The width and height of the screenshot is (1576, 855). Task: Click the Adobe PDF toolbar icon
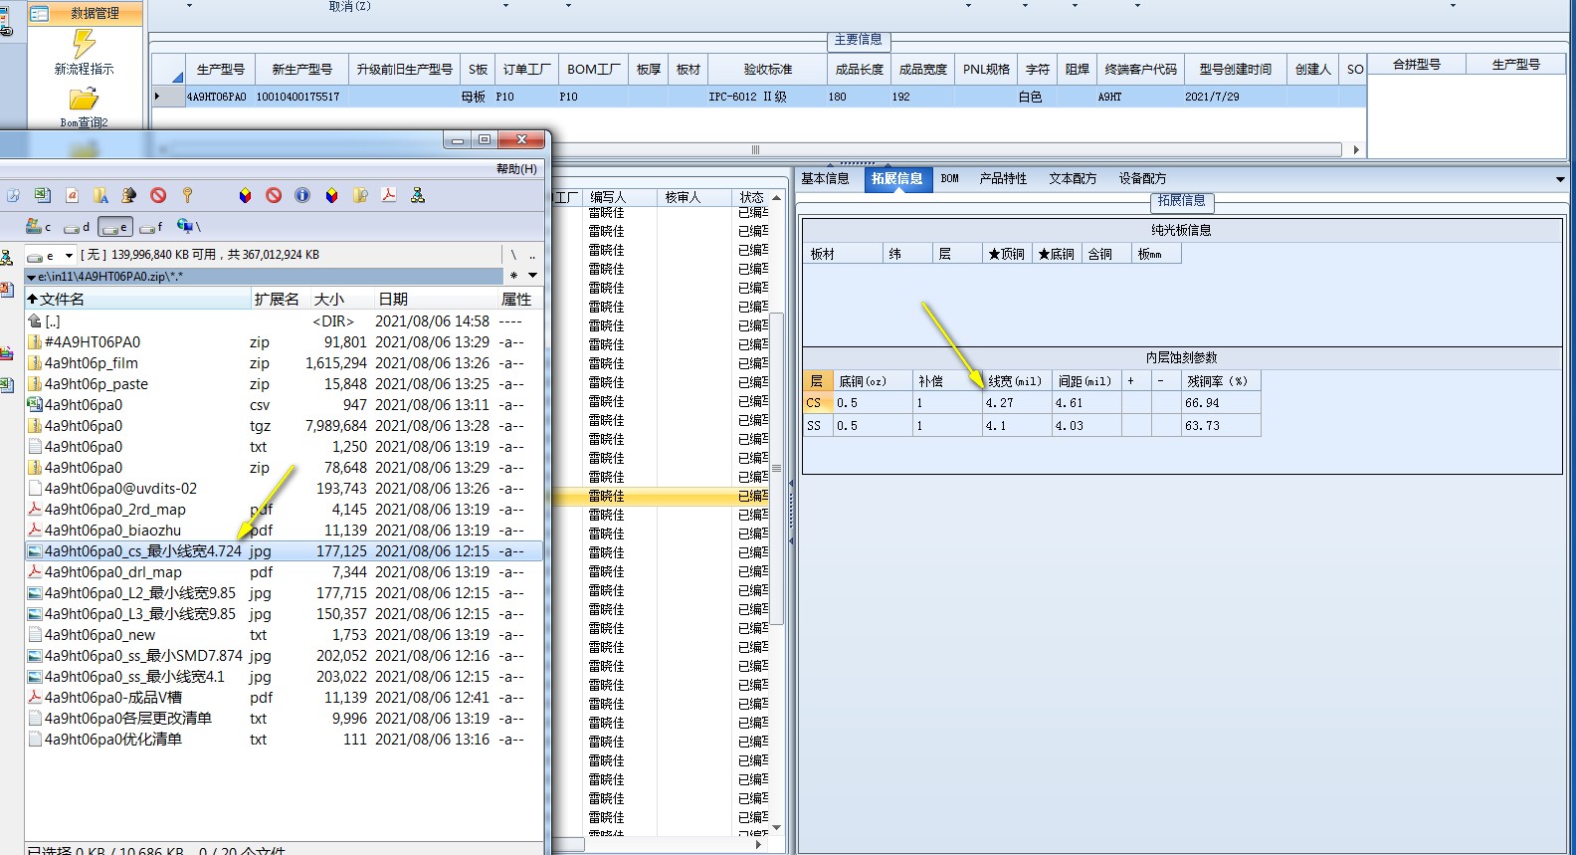click(389, 195)
